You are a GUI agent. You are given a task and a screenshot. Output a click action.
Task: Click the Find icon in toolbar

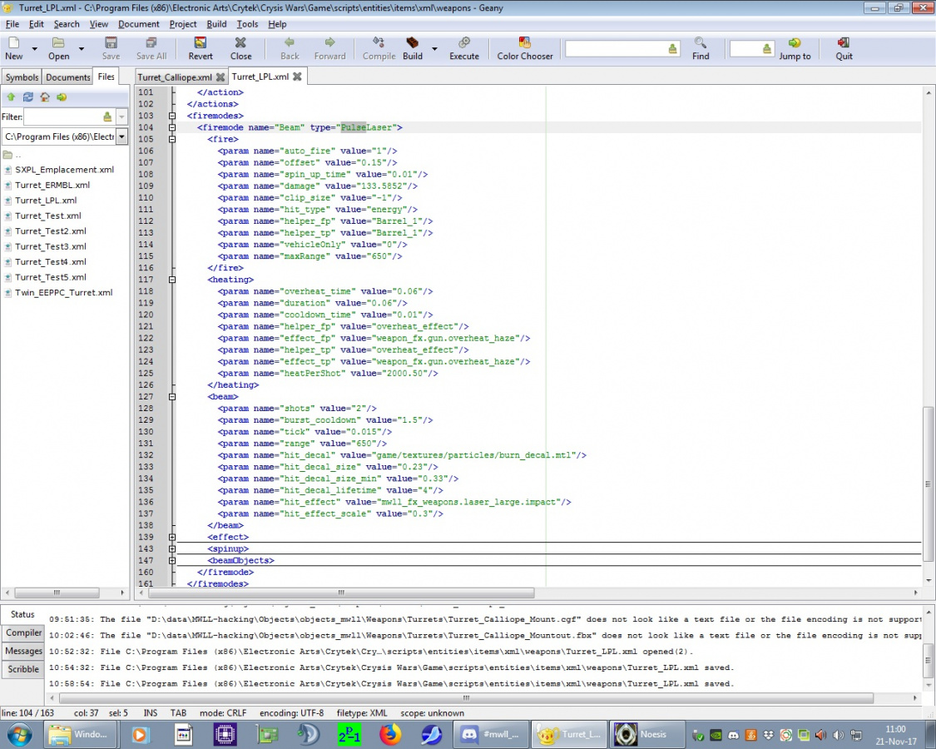[701, 43]
